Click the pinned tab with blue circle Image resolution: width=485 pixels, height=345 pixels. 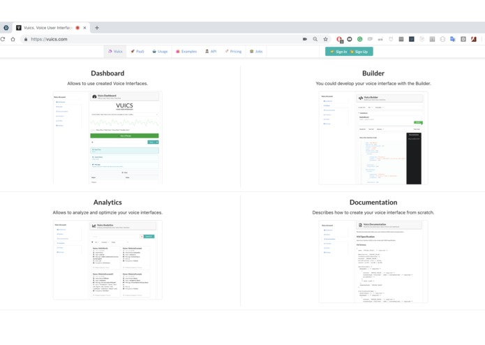6,28
